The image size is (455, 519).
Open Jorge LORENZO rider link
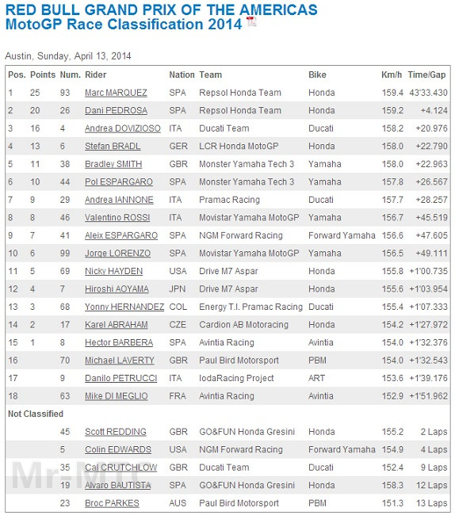[x=117, y=254]
